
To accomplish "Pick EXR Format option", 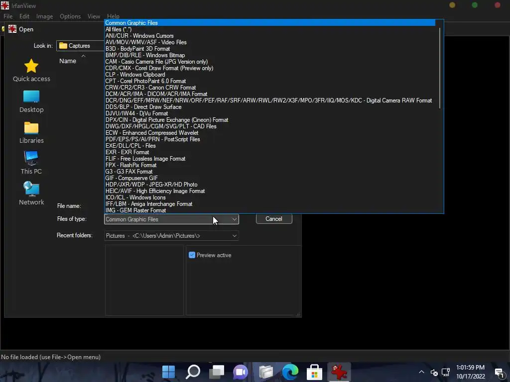I will (269, 152).
